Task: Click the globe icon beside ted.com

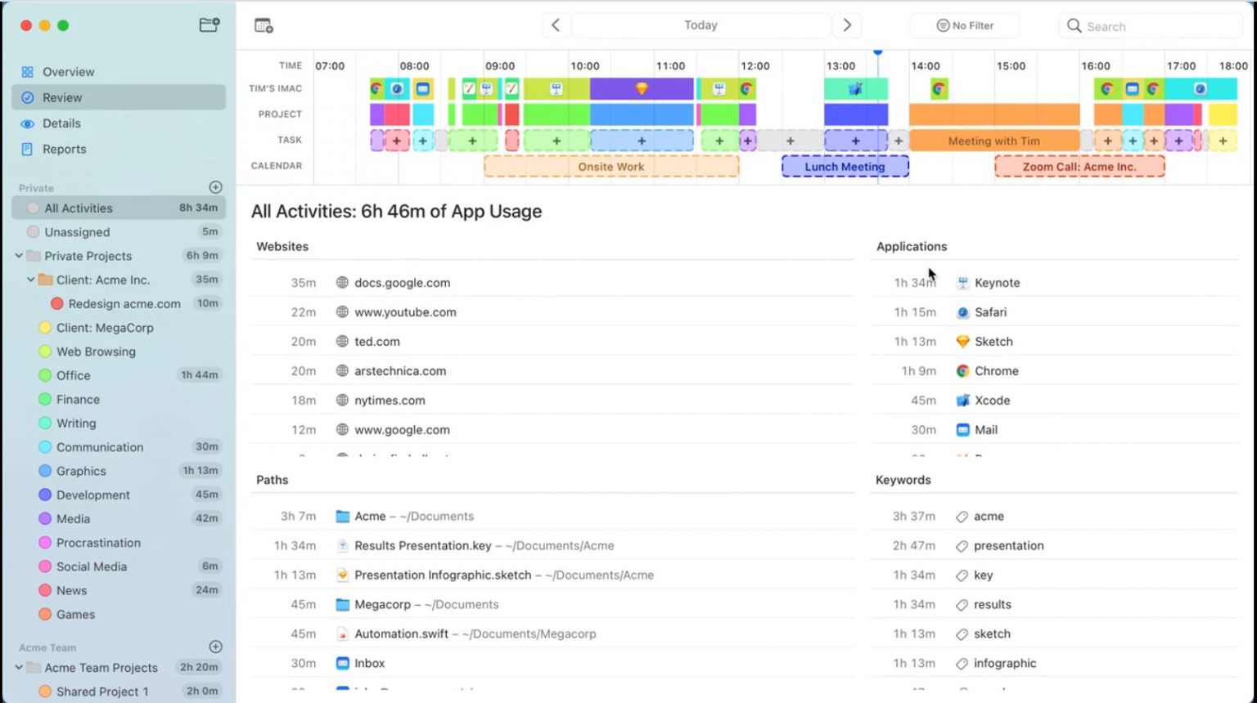Action: tap(341, 341)
